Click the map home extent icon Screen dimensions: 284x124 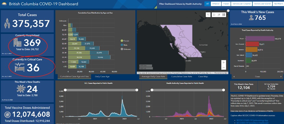(214, 15)
